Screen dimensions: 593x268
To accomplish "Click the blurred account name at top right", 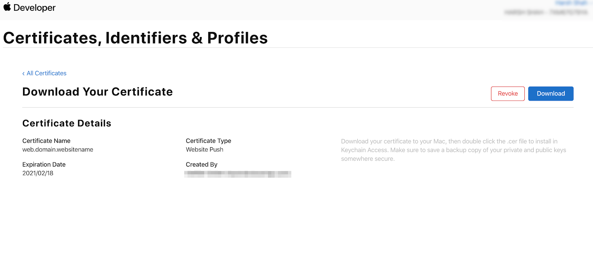I will coord(571,3).
